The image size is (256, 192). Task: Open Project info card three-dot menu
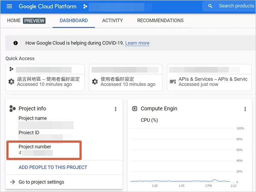tap(116, 109)
